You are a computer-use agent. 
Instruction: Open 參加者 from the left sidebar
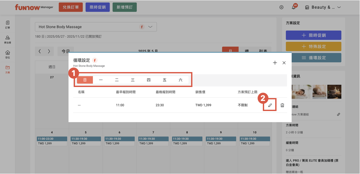coord(7,40)
